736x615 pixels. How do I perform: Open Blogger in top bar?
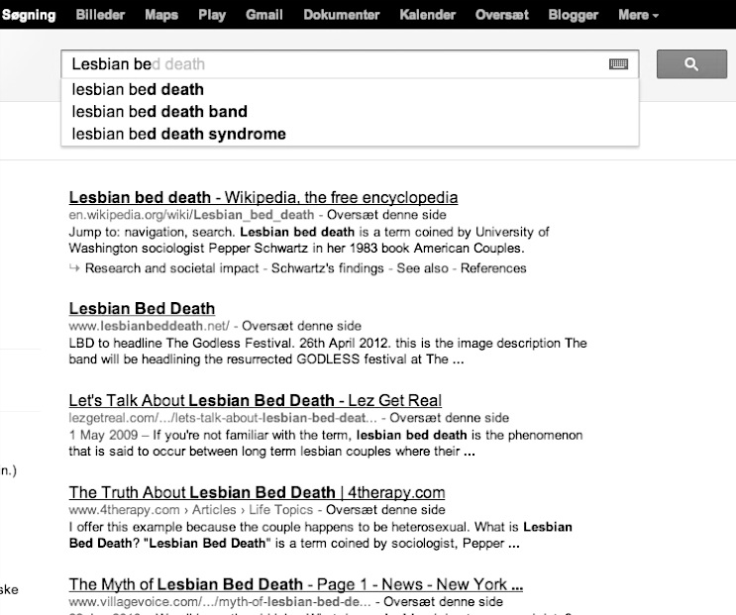coord(574,15)
